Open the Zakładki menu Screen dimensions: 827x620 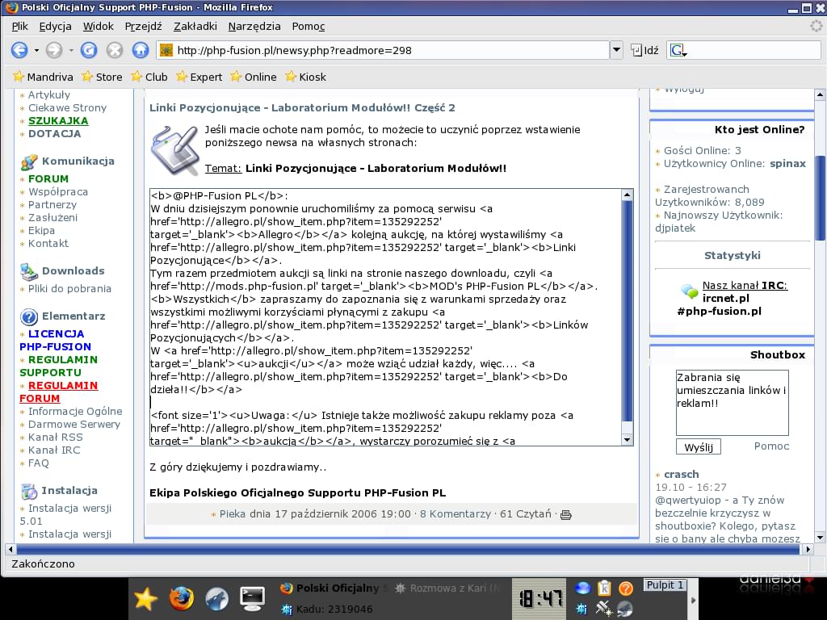point(195,26)
